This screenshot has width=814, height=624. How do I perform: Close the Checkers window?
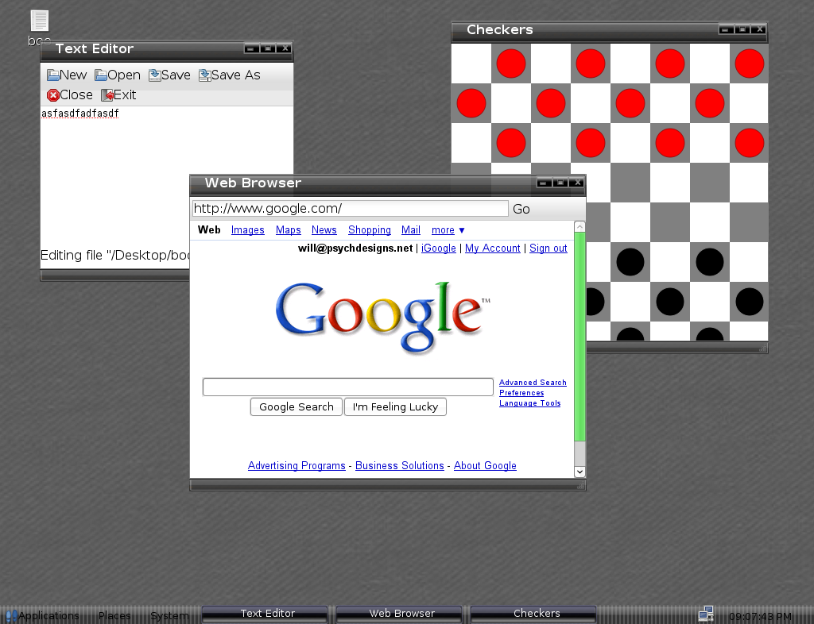click(x=759, y=29)
